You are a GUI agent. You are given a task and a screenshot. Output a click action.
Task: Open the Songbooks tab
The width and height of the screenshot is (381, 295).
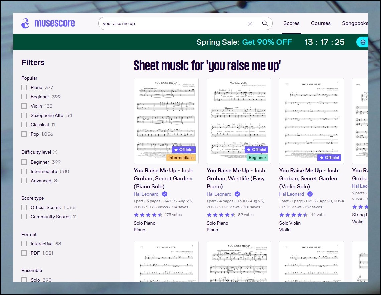355,23
